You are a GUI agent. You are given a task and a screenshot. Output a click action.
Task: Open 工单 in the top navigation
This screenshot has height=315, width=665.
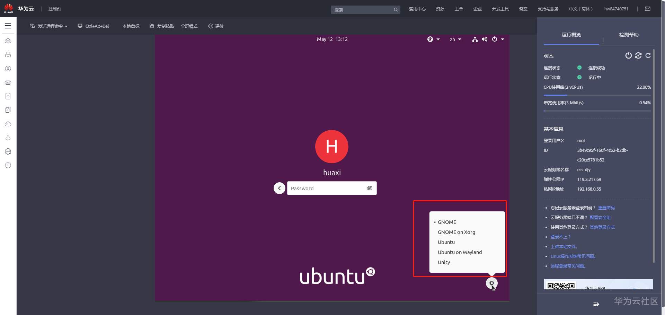coord(459,9)
